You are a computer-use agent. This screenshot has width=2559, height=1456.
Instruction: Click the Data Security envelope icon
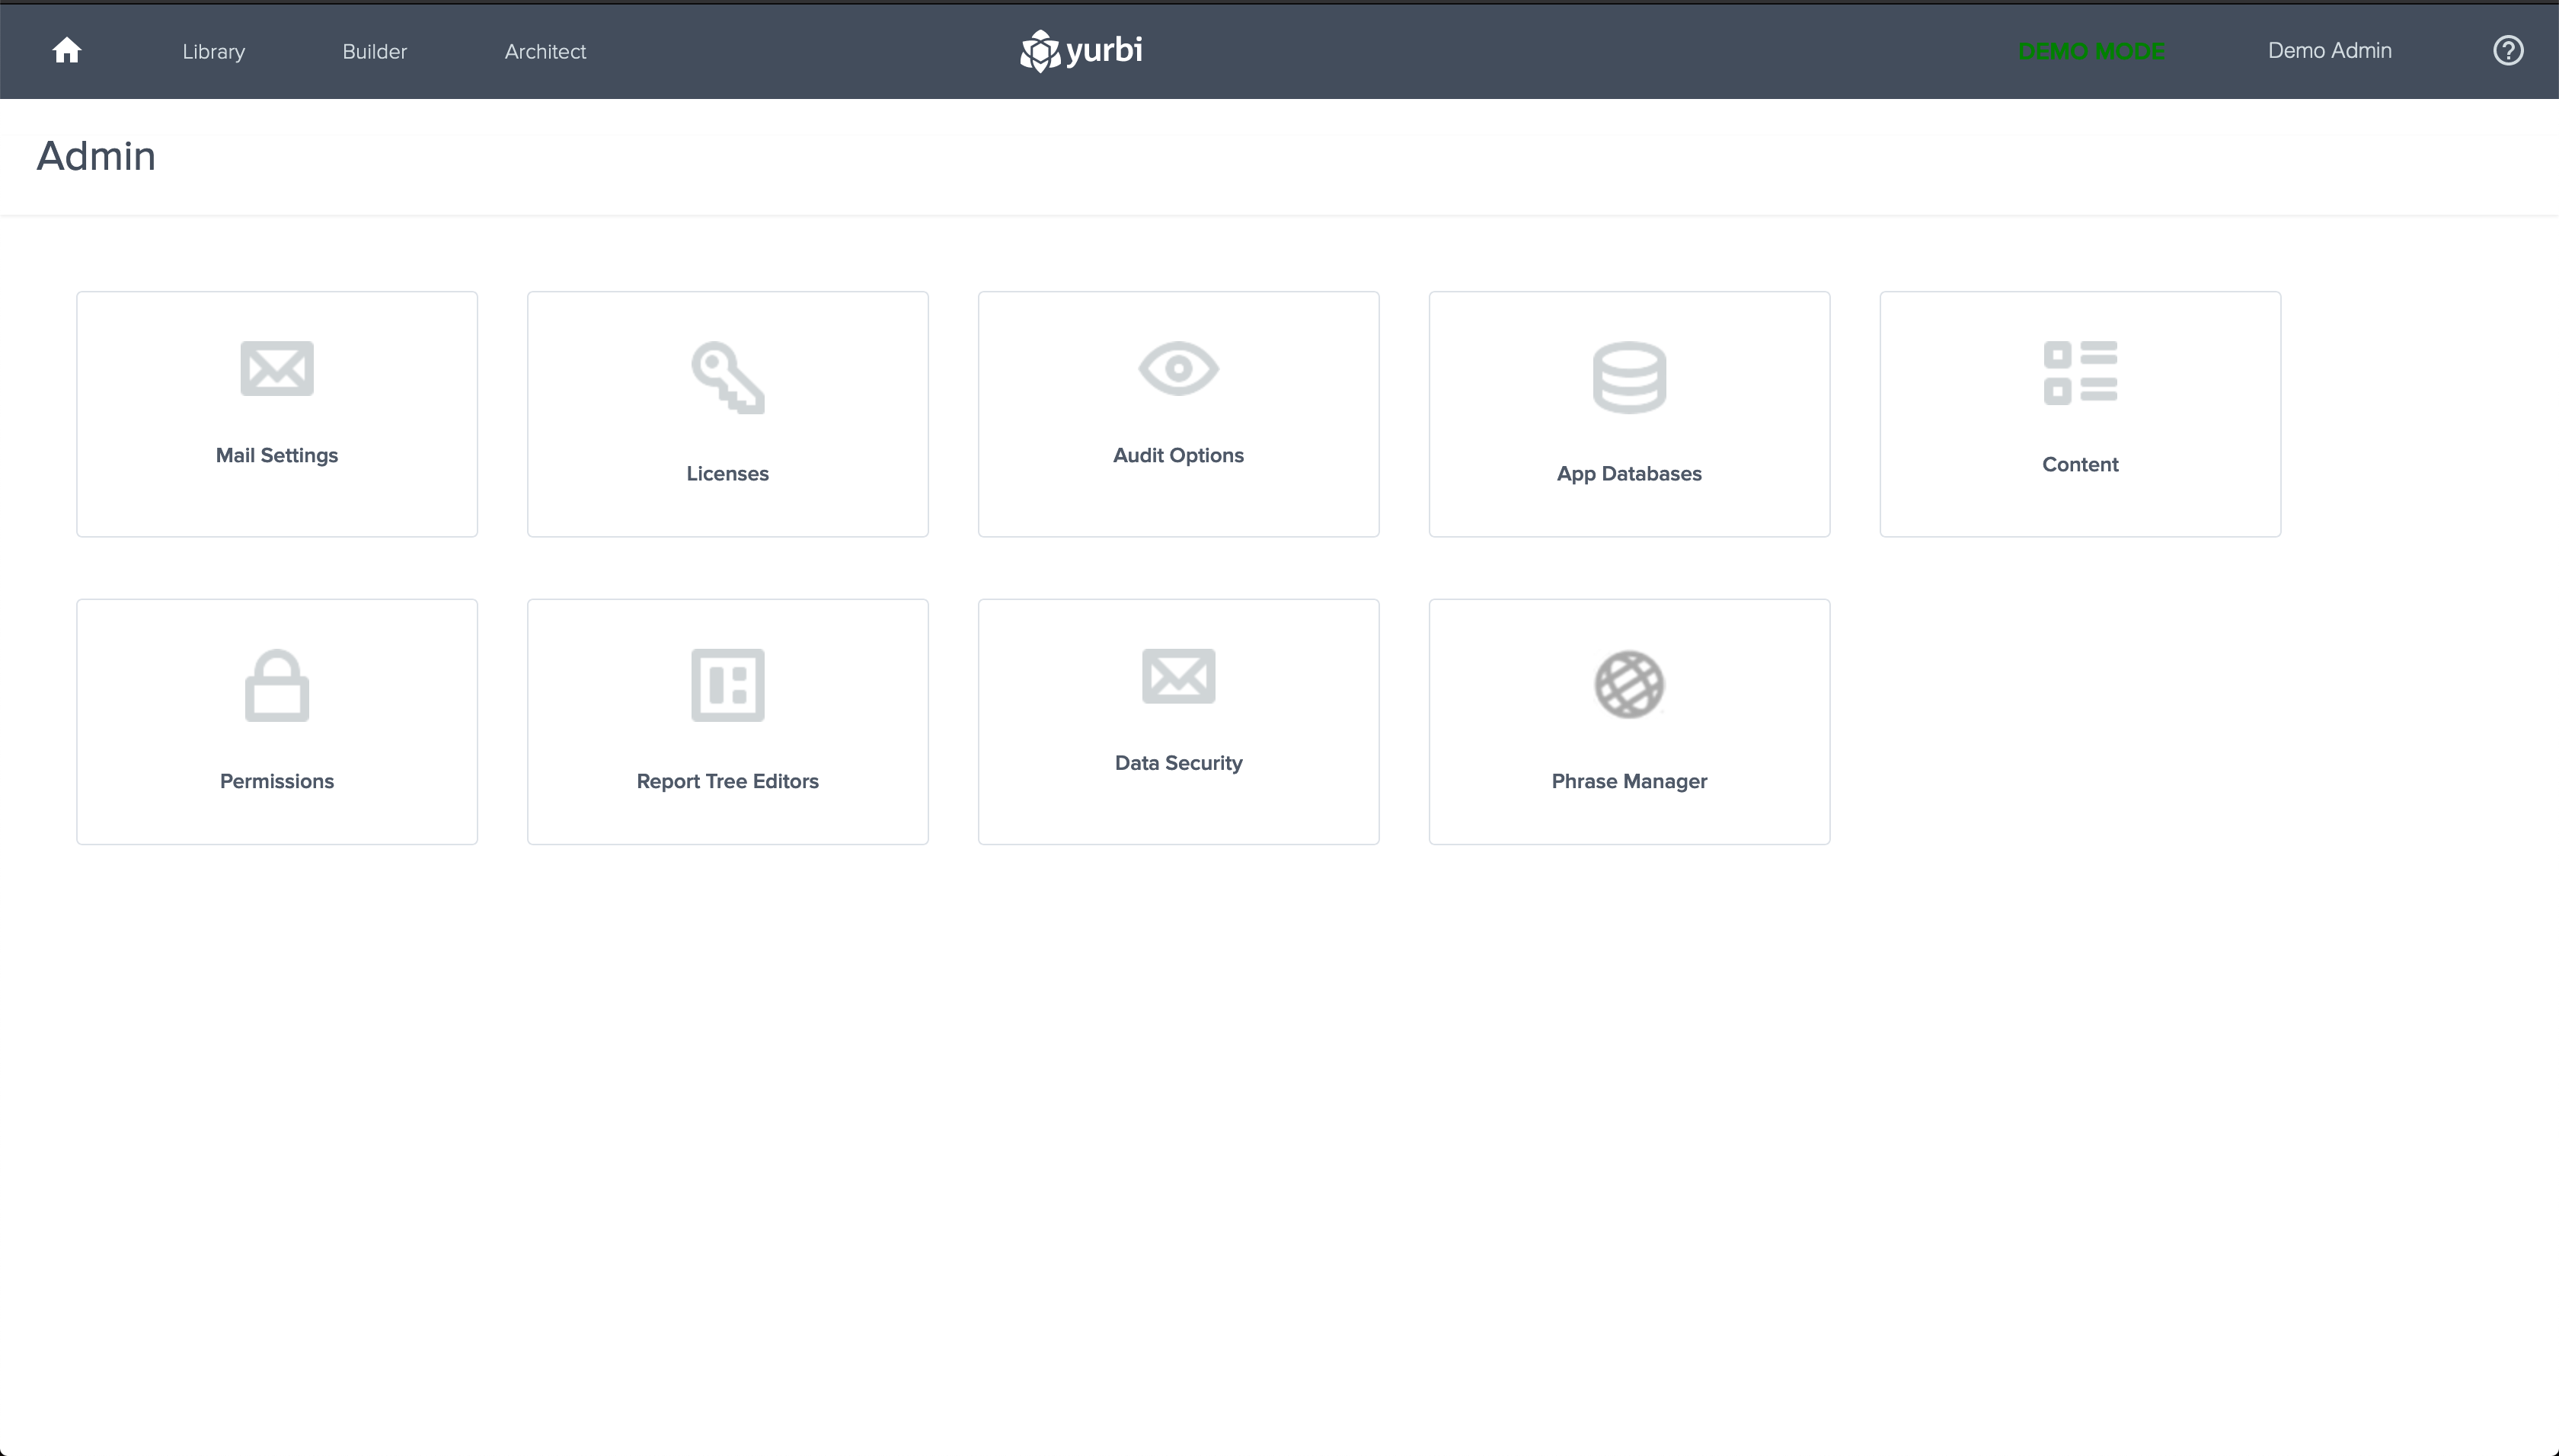pyautogui.click(x=1178, y=677)
